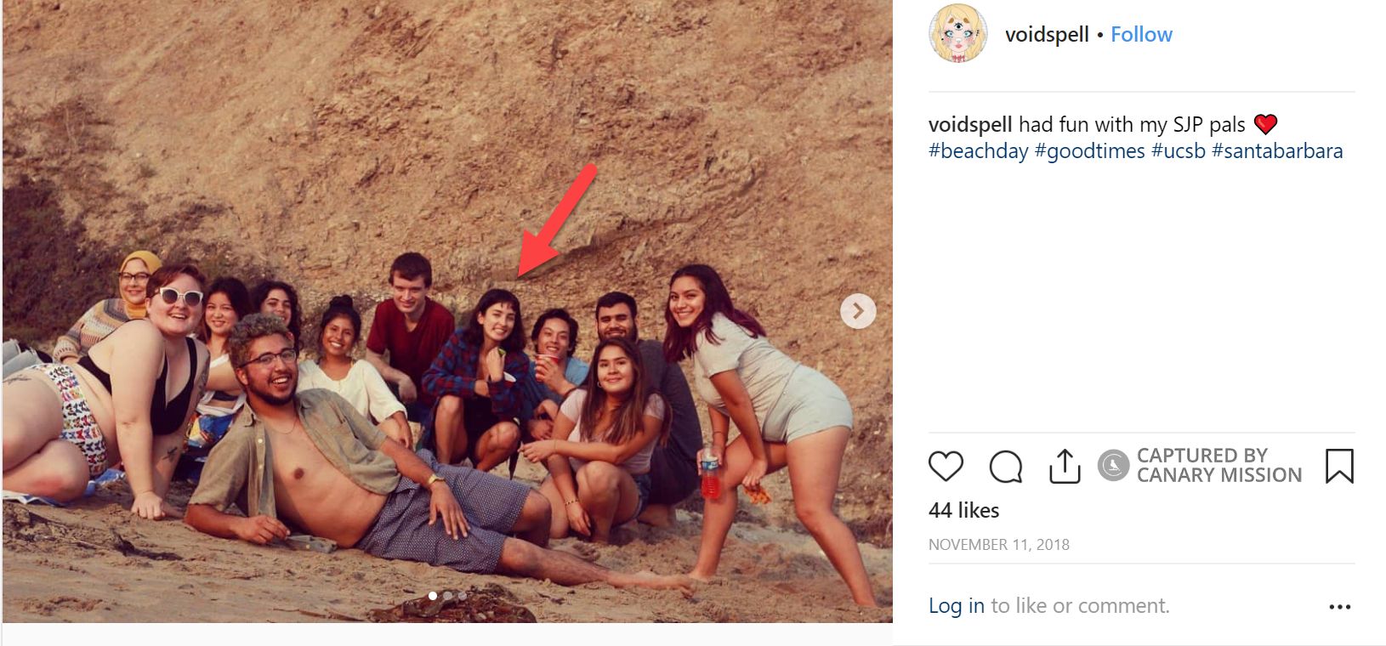Image resolution: width=1386 pixels, height=646 pixels.
Task: Advance carousel with the next arrow icon
Action: point(858,311)
